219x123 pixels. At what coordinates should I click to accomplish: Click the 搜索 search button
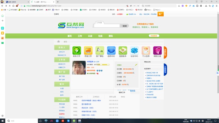pyautogui.click(x=124, y=26)
